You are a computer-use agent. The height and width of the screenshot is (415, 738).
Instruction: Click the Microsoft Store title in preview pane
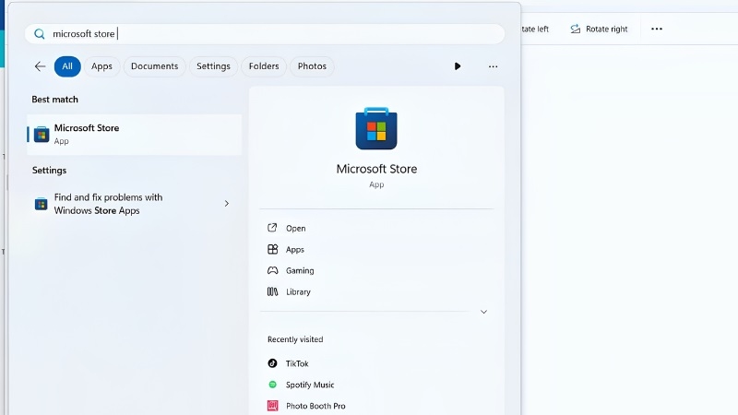click(x=376, y=169)
